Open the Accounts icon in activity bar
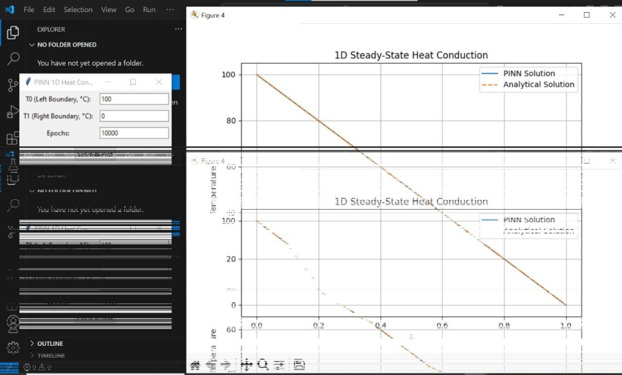This screenshot has height=375, width=622. coord(13,322)
